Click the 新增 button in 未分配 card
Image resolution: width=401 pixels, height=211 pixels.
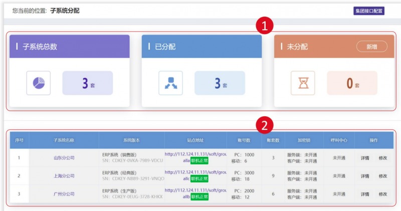point(371,47)
